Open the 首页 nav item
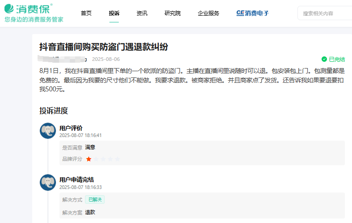 pyautogui.click(x=86, y=13)
